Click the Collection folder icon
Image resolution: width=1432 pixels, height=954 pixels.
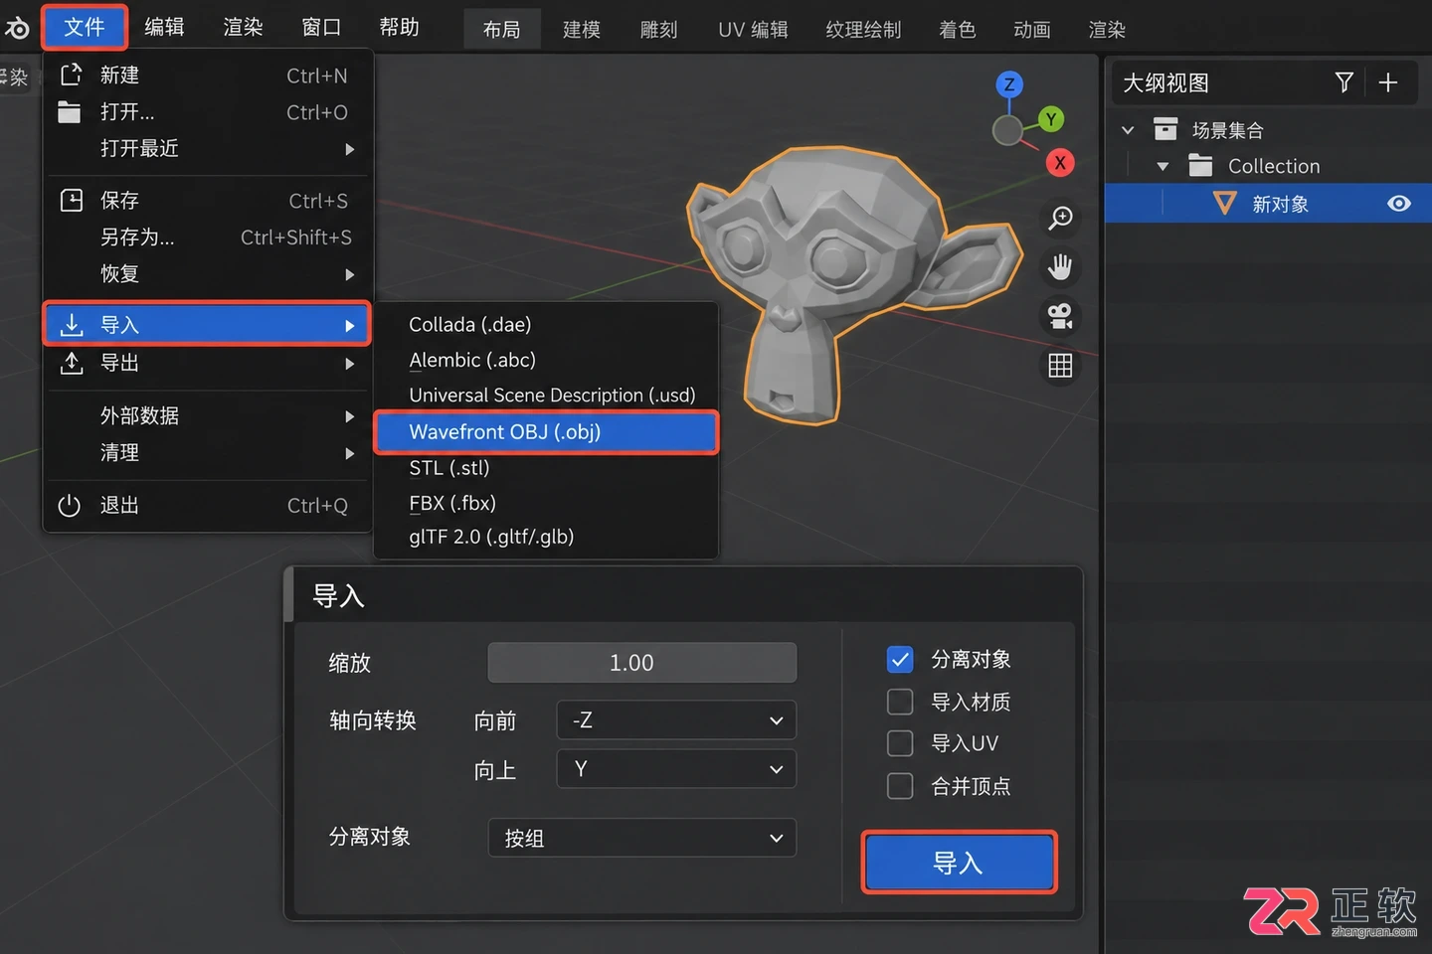tap(1200, 166)
